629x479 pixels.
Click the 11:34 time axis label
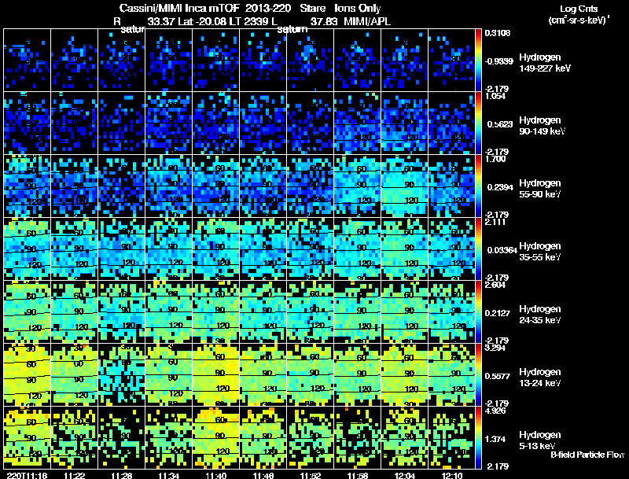coord(169,475)
